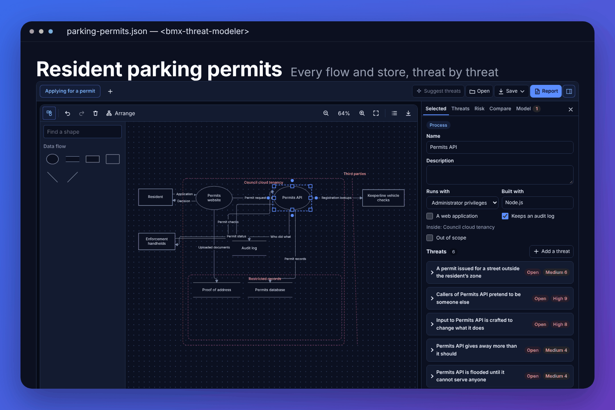Pick the forward-slash diagonal line shape

click(x=73, y=177)
